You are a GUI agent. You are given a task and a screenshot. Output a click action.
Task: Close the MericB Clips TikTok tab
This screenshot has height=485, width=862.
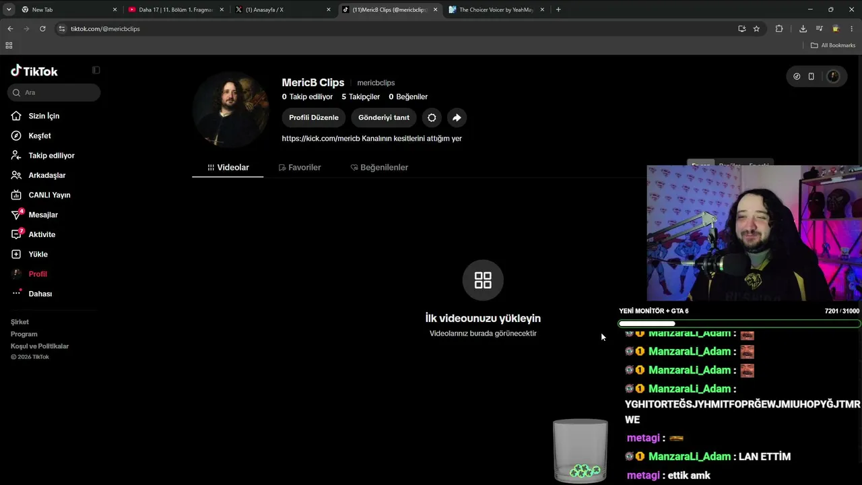tap(436, 9)
